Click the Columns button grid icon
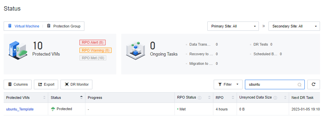Screen dimensions: 325x125 click(10, 84)
